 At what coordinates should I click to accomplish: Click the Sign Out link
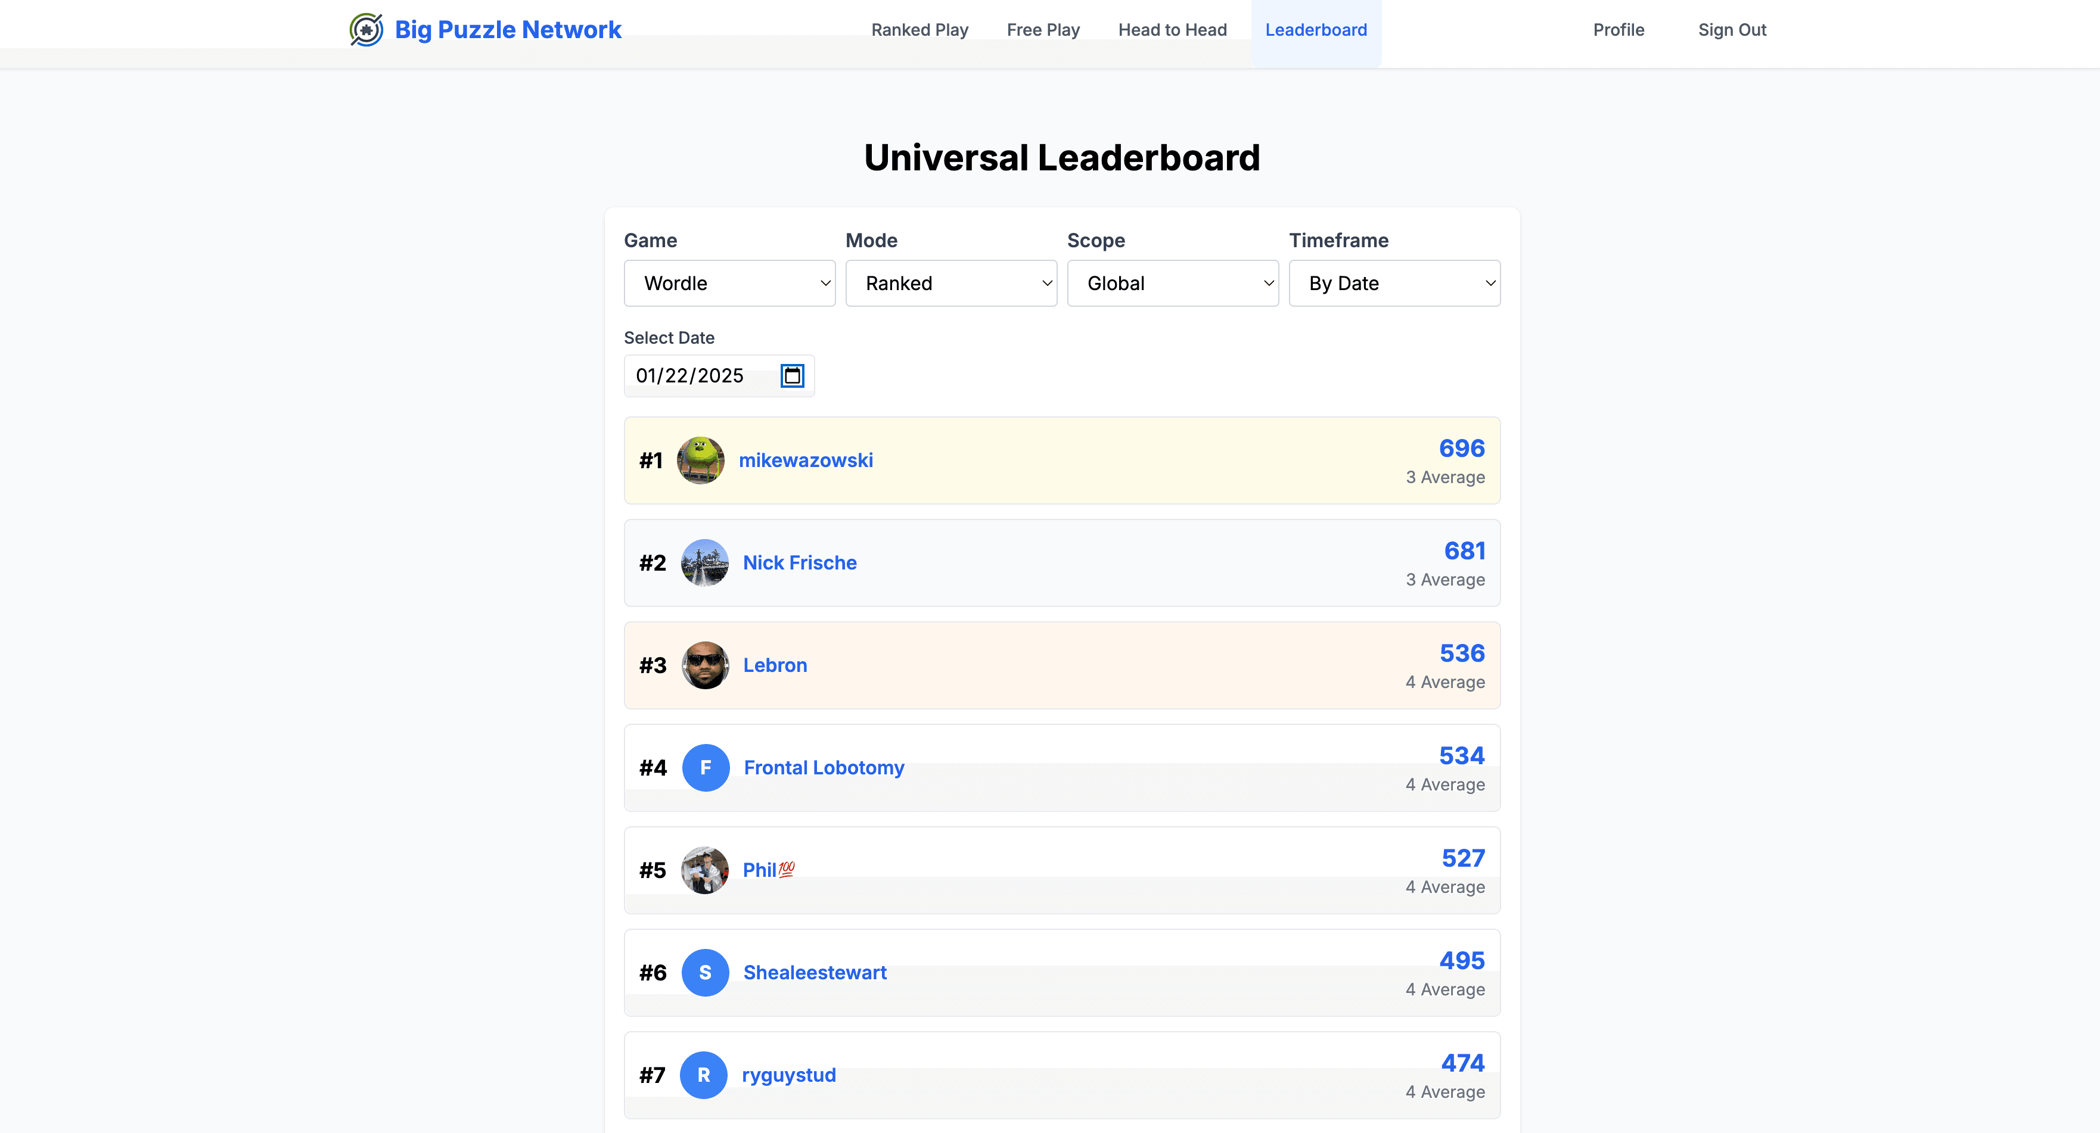[x=1732, y=29]
